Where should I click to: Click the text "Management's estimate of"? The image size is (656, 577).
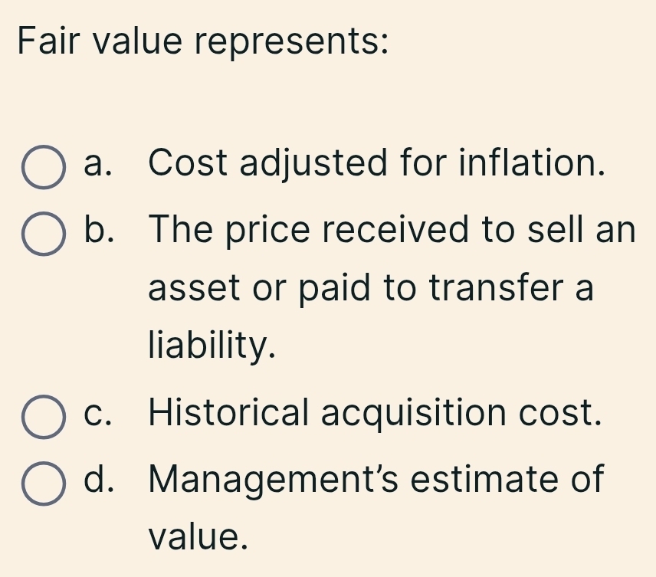click(x=376, y=479)
